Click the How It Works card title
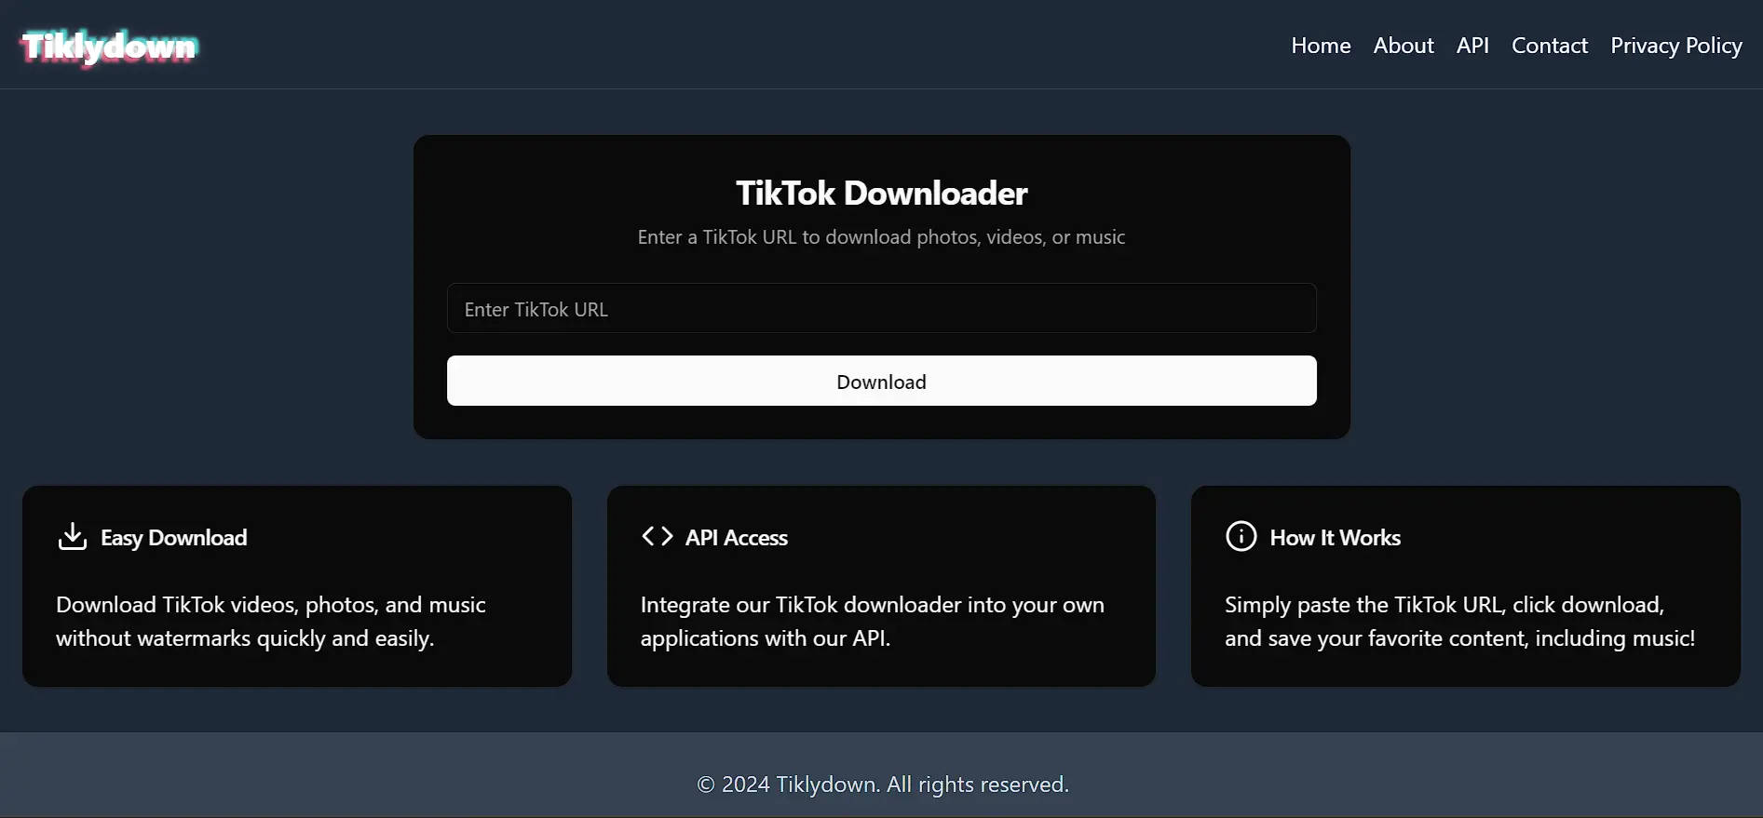This screenshot has width=1763, height=818. pyautogui.click(x=1336, y=538)
